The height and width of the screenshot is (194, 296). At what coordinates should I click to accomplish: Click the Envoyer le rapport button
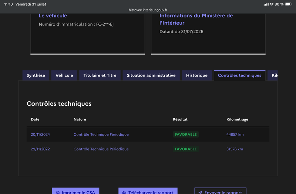(x=220, y=191)
